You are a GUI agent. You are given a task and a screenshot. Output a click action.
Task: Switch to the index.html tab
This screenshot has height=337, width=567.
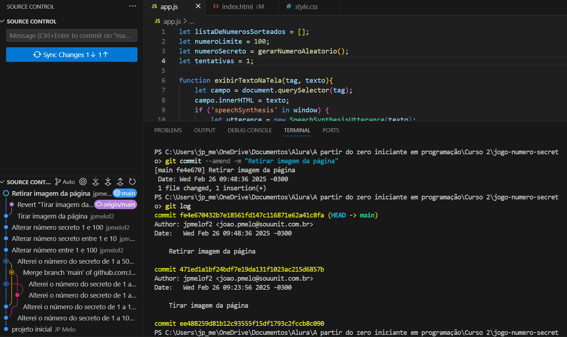[243, 7]
